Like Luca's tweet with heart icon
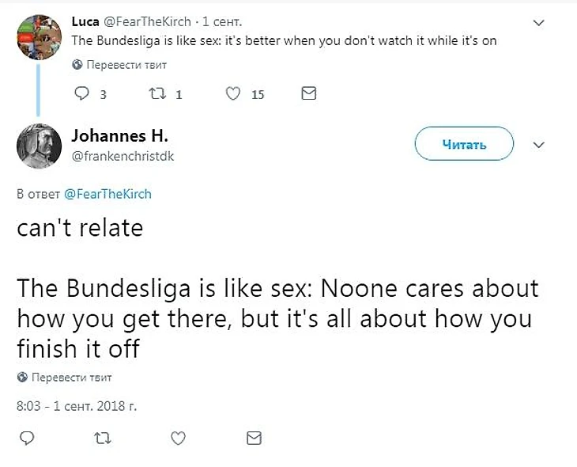The height and width of the screenshot is (467, 577). (233, 94)
